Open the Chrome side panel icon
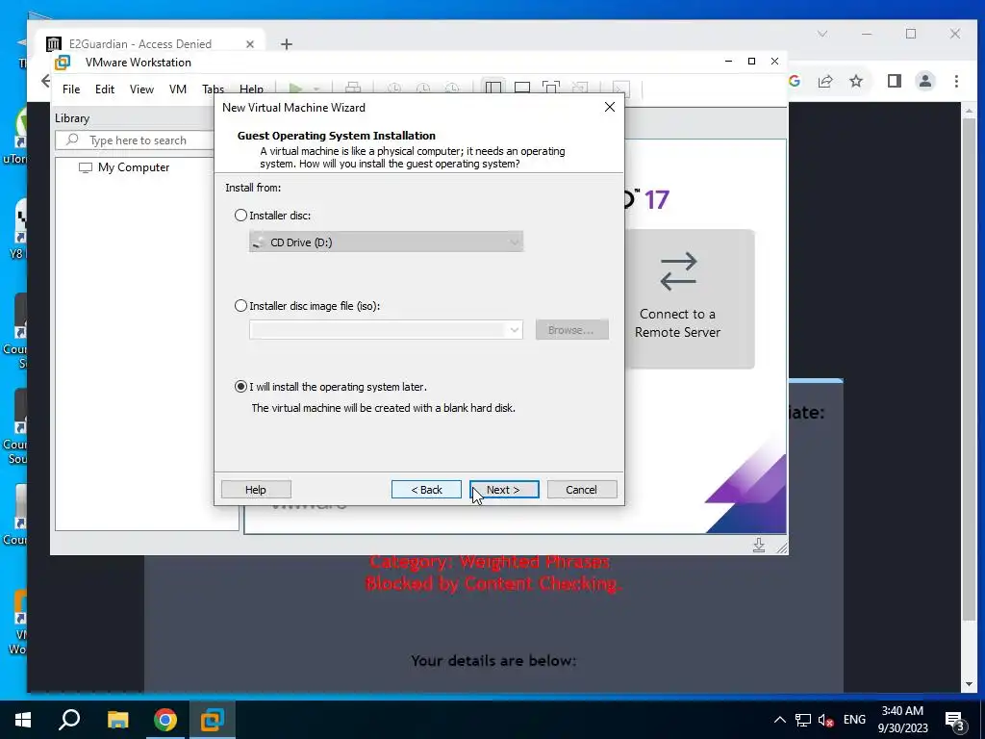Image resolution: width=985 pixels, height=739 pixels. (x=895, y=81)
